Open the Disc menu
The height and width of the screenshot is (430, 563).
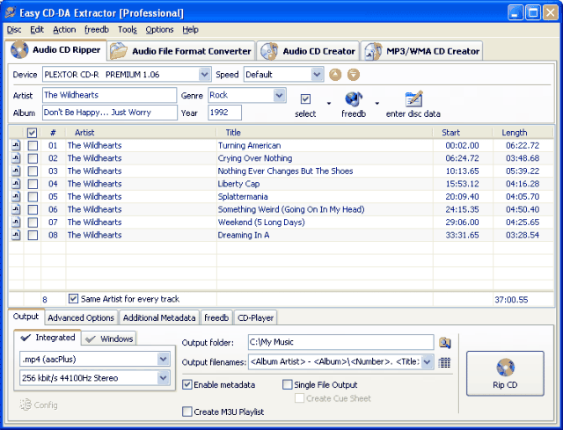pos(14,30)
